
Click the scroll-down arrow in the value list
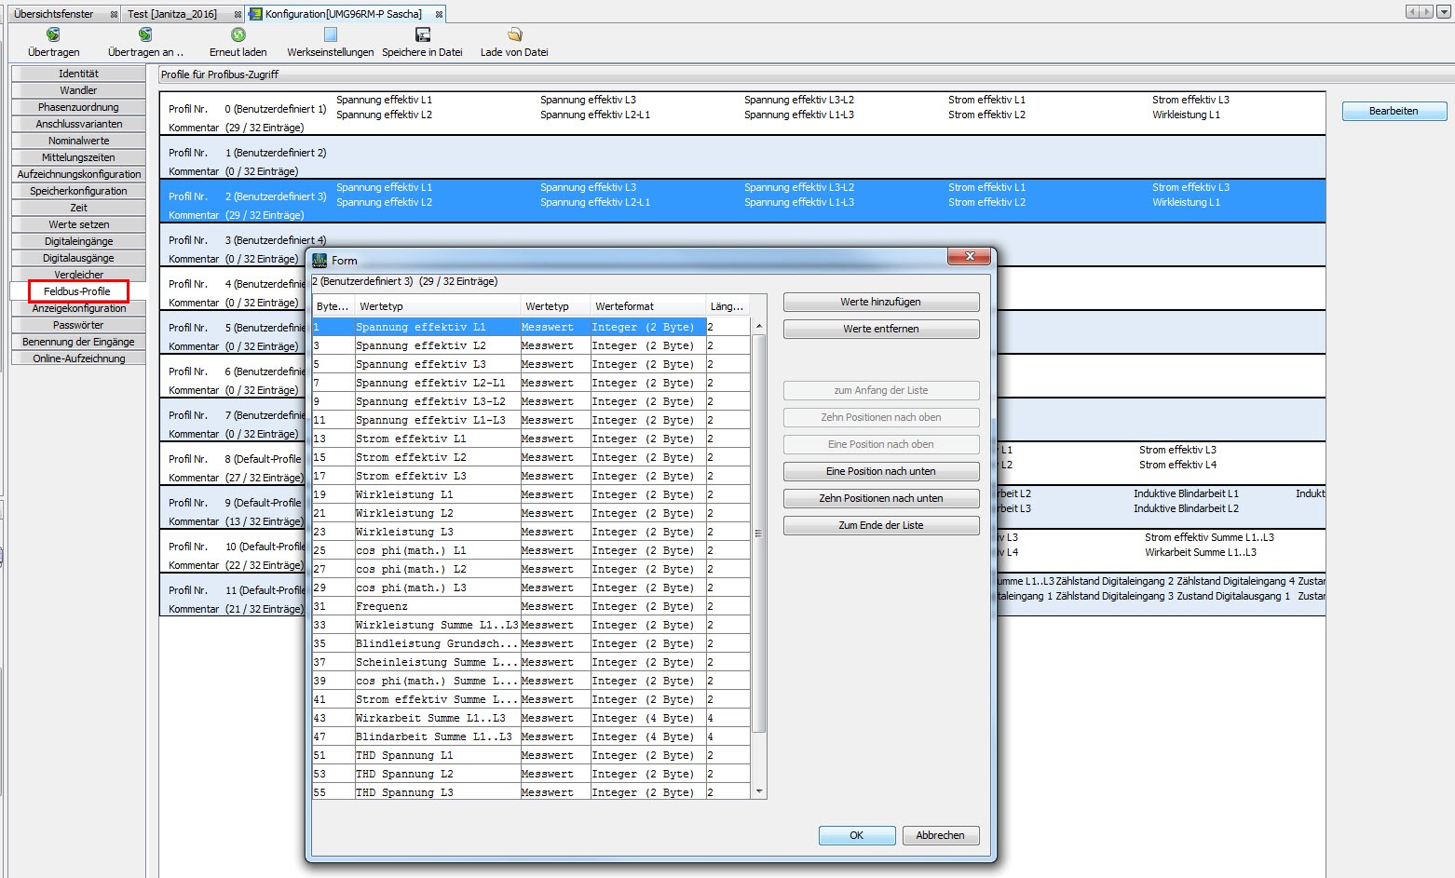click(x=759, y=791)
